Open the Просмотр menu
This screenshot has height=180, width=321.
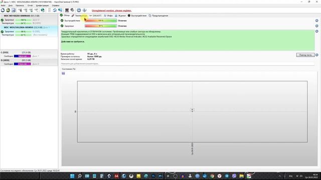point(20,5)
